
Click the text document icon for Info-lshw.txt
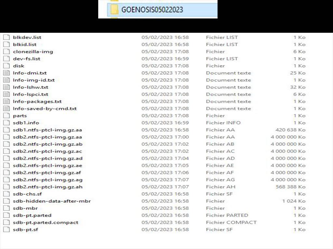point(6,87)
